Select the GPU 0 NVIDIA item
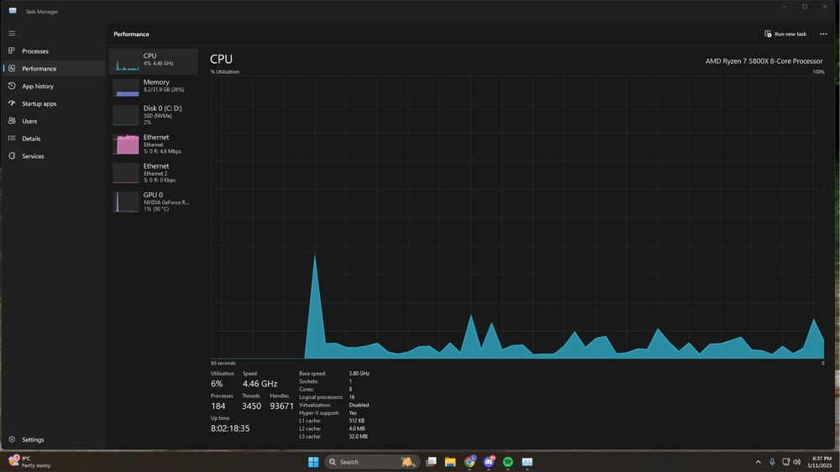This screenshot has height=472, width=840. click(153, 202)
